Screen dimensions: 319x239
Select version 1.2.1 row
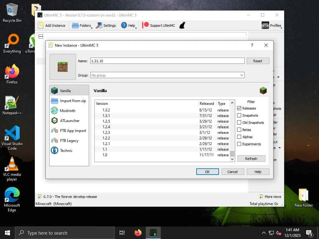[x=162, y=143]
